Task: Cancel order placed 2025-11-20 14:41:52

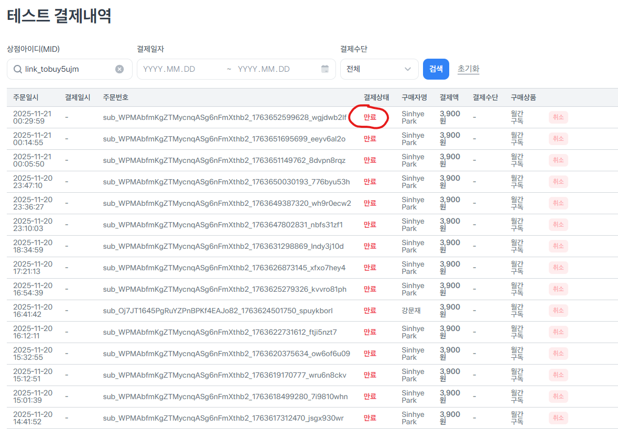Action: point(558,418)
